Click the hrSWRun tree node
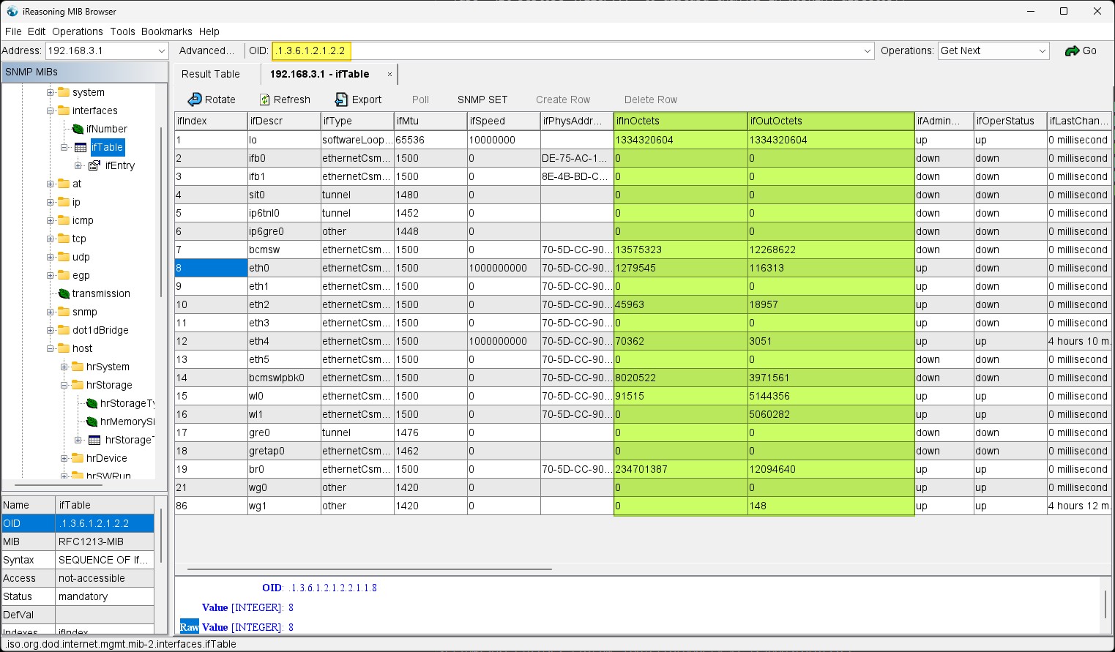 [108, 476]
